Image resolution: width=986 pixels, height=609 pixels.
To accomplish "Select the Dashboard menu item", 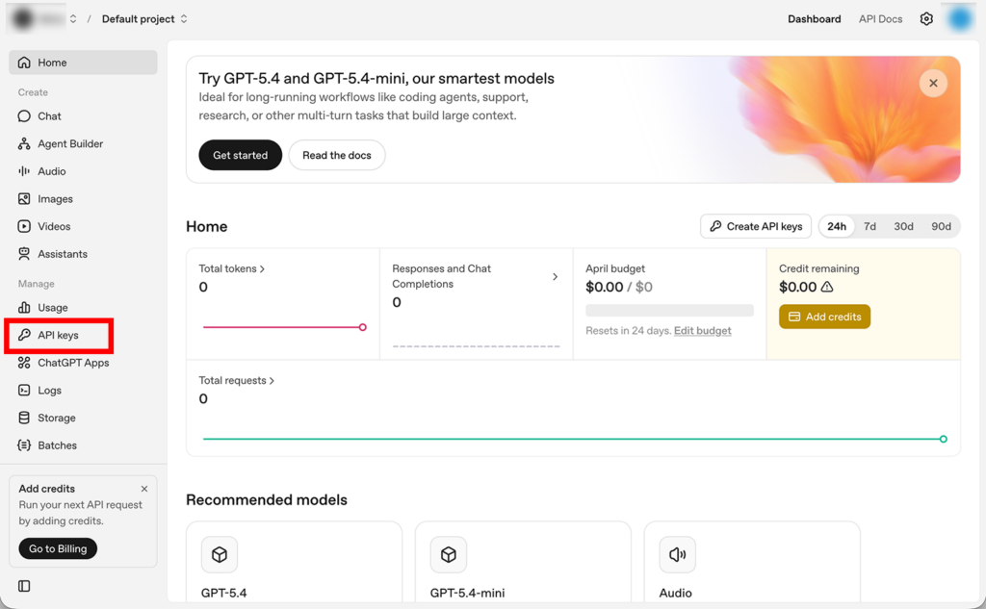I will point(814,18).
